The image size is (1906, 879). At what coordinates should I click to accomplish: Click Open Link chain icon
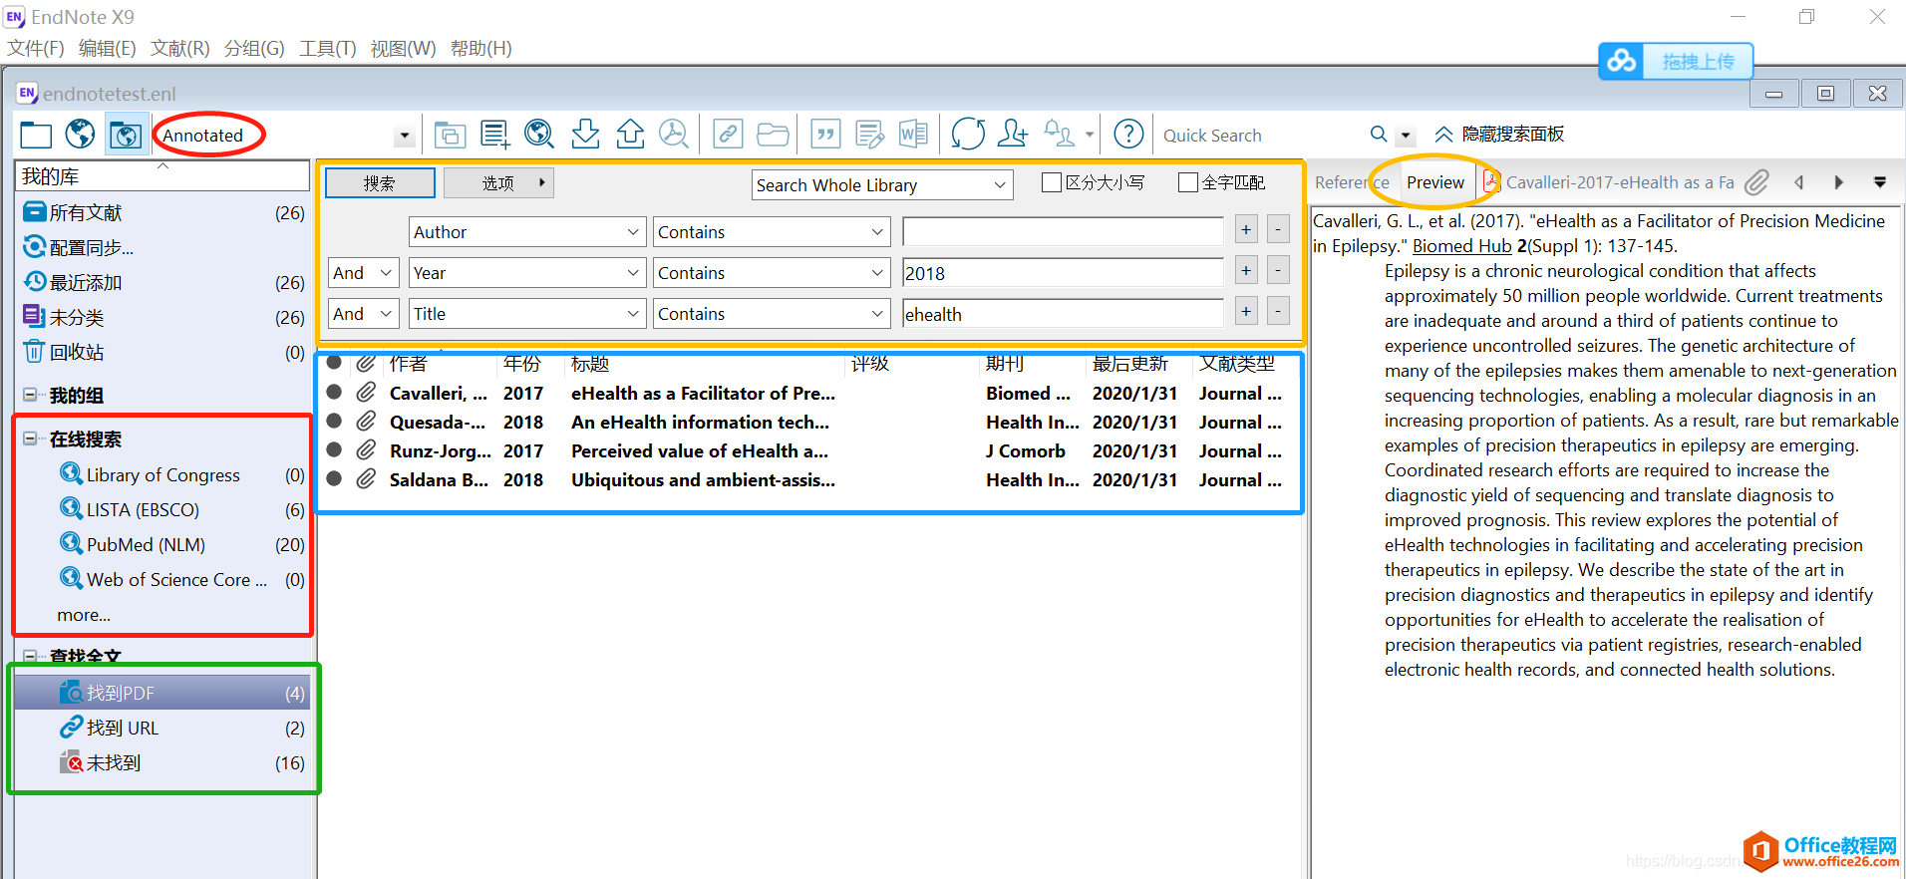[x=728, y=134]
